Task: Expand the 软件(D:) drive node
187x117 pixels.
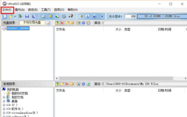Action: coord(4,109)
